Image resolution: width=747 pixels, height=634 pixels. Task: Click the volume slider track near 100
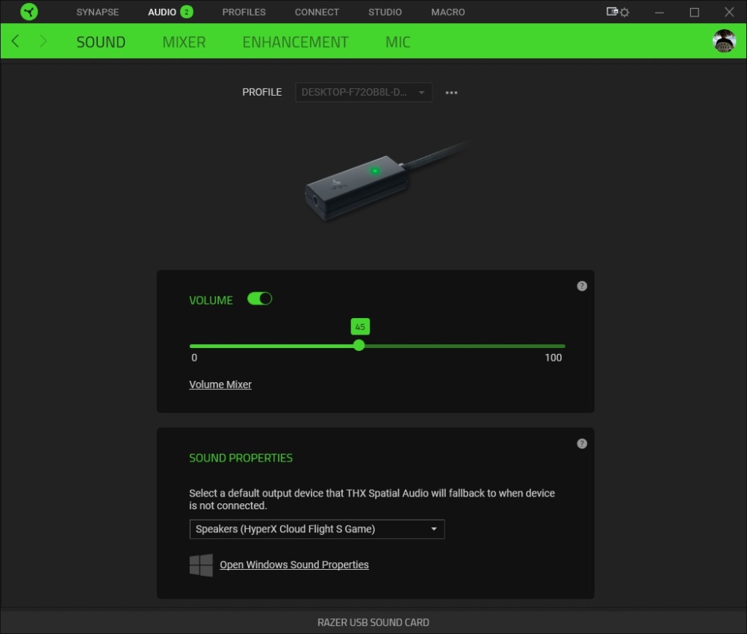(562, 346)
